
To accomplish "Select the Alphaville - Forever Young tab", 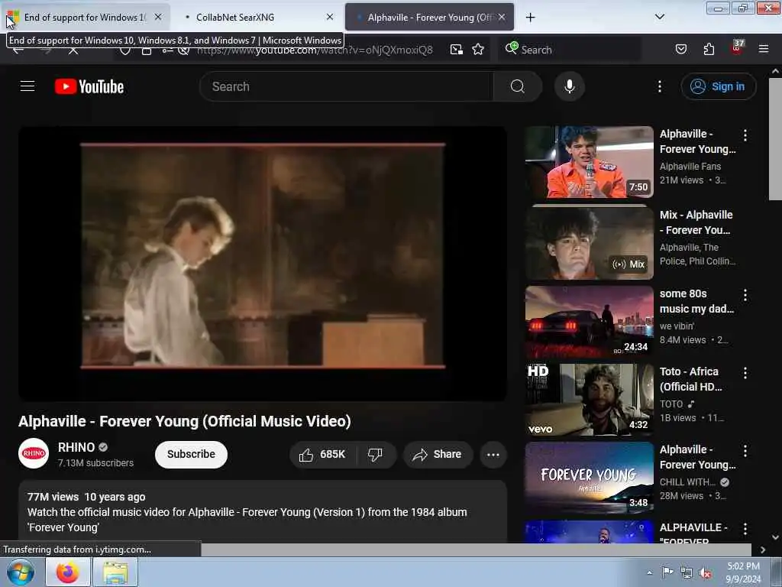I will point(429,17).
